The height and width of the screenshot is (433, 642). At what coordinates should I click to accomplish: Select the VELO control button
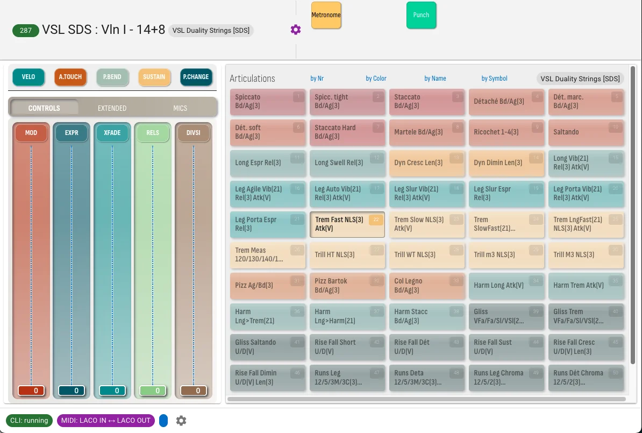tap(28, 77)
